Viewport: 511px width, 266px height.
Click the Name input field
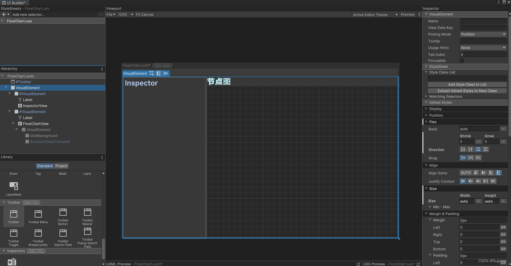click(x=483, y=21)
